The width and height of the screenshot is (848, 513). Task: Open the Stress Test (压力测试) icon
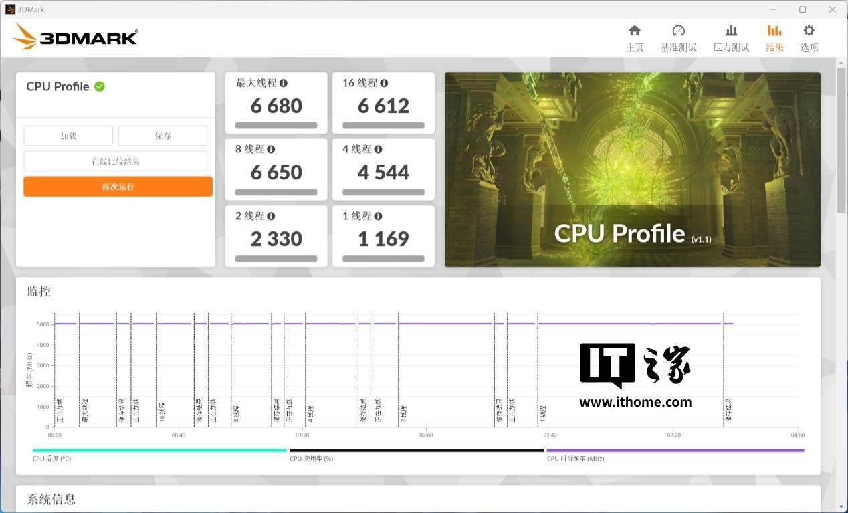[x=731, y=31]
